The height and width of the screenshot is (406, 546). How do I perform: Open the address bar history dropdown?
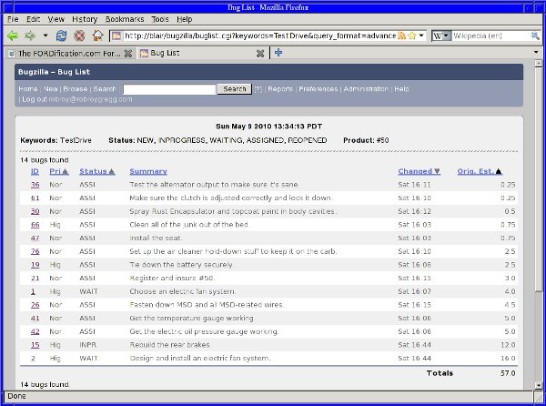point(421,36)
